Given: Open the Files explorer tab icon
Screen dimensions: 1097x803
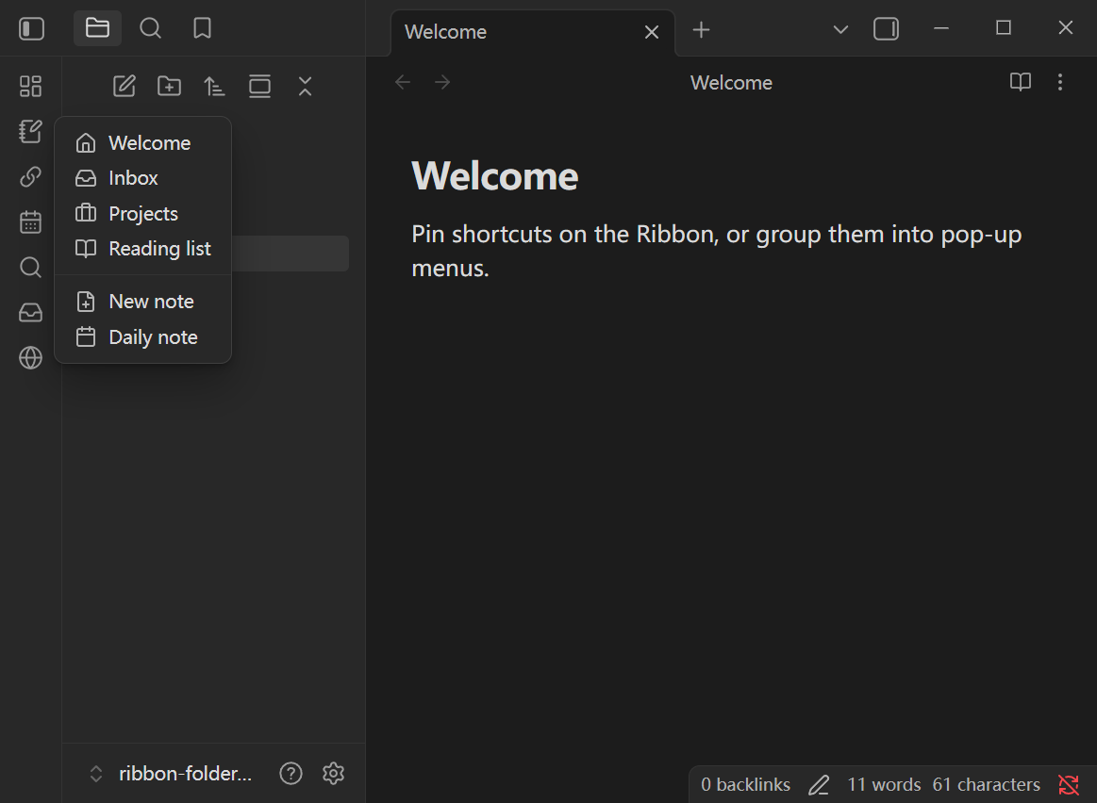Looking at the screenshot, I should coord(97,28).
